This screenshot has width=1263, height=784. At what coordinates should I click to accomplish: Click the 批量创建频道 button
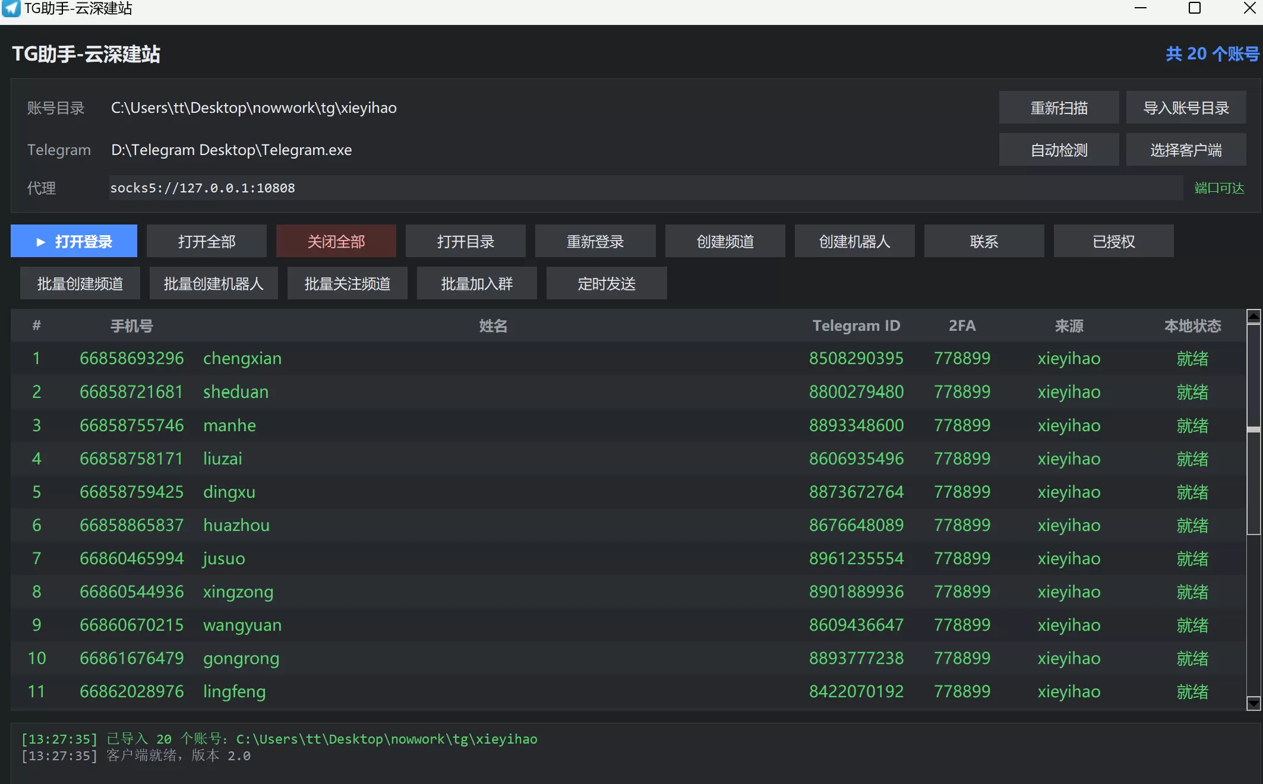click(80, 283)
